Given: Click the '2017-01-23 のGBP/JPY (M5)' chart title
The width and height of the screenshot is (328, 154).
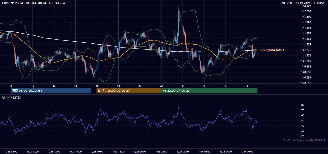Looking at the screenshot, I should (x=303, y=3).
